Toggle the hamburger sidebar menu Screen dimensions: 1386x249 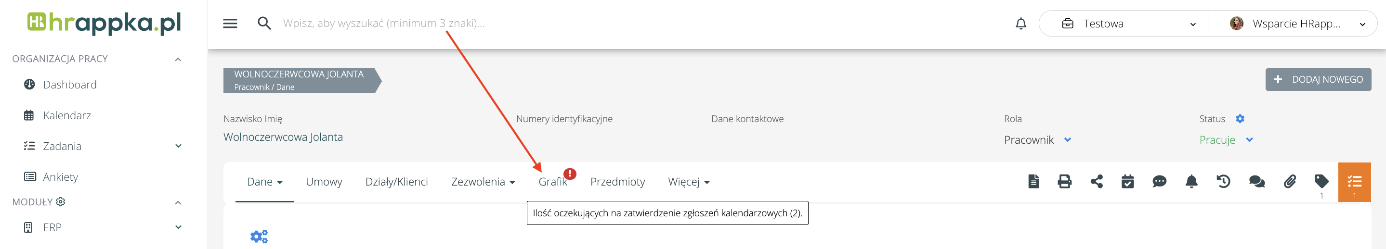230,24
